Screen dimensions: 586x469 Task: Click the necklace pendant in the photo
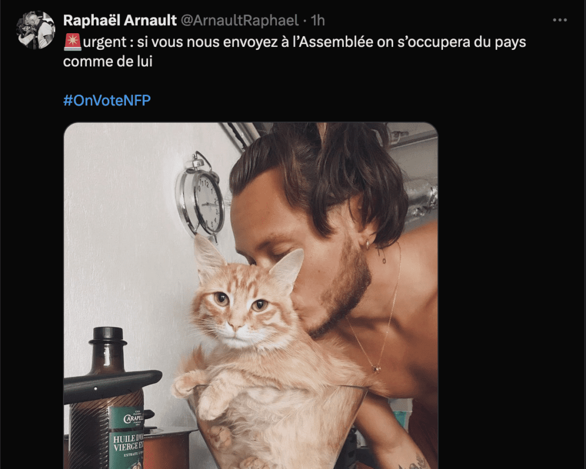377,368
